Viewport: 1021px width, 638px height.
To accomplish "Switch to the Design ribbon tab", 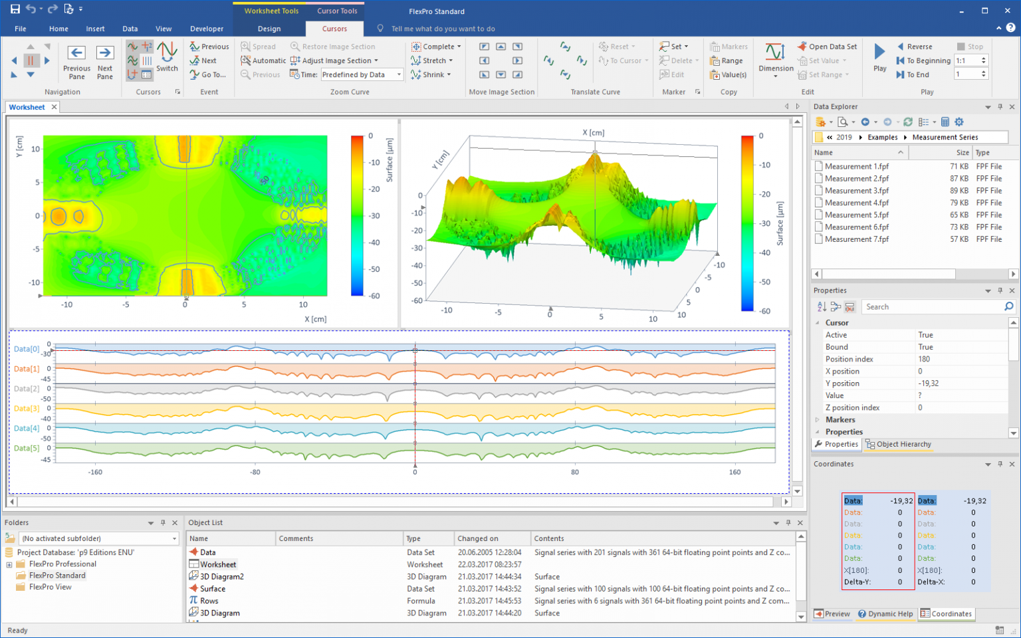I will (269, 29).
